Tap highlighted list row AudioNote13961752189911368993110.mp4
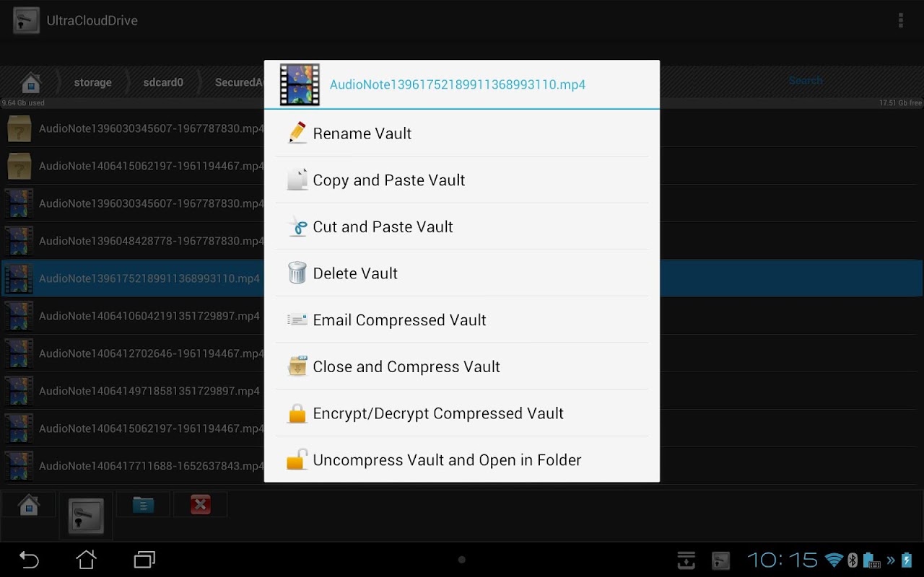This screenshot has width=924, height=577. [133, 278]
